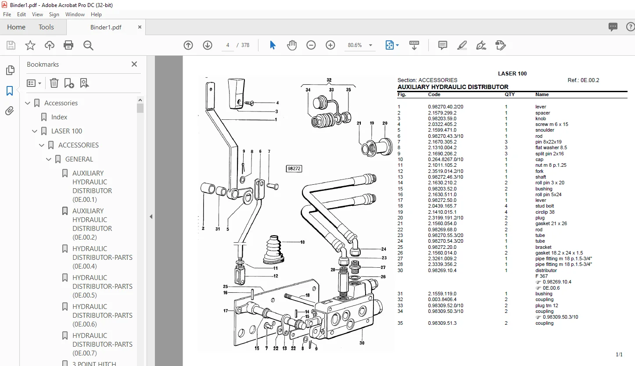The height and width of the screenshot is (366, 635).
Task: Open bookmark options dropdown menu
Action: (34, 83)
